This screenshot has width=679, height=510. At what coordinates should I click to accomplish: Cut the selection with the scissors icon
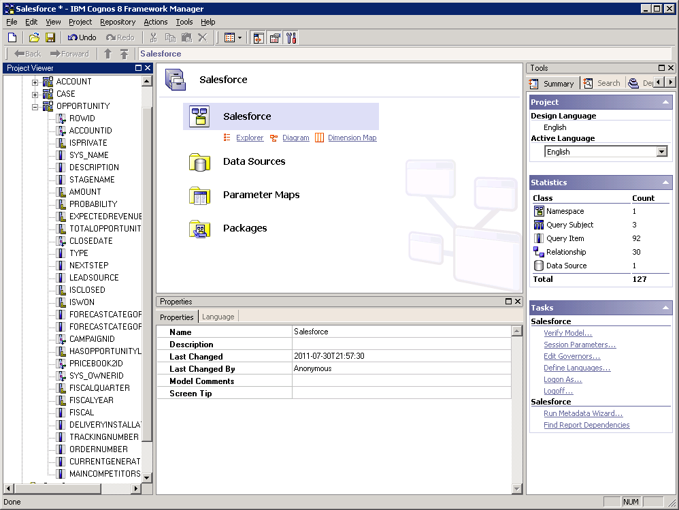[154, 37]
